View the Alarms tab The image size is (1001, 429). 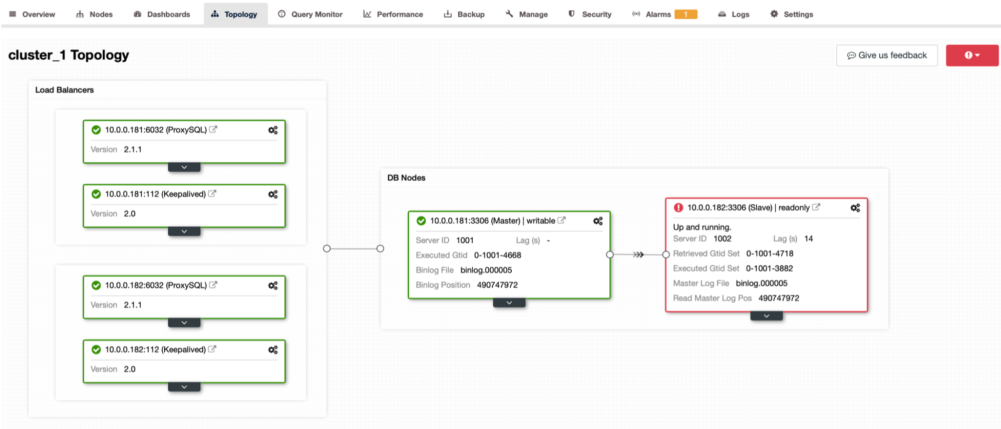click(664, 14)
